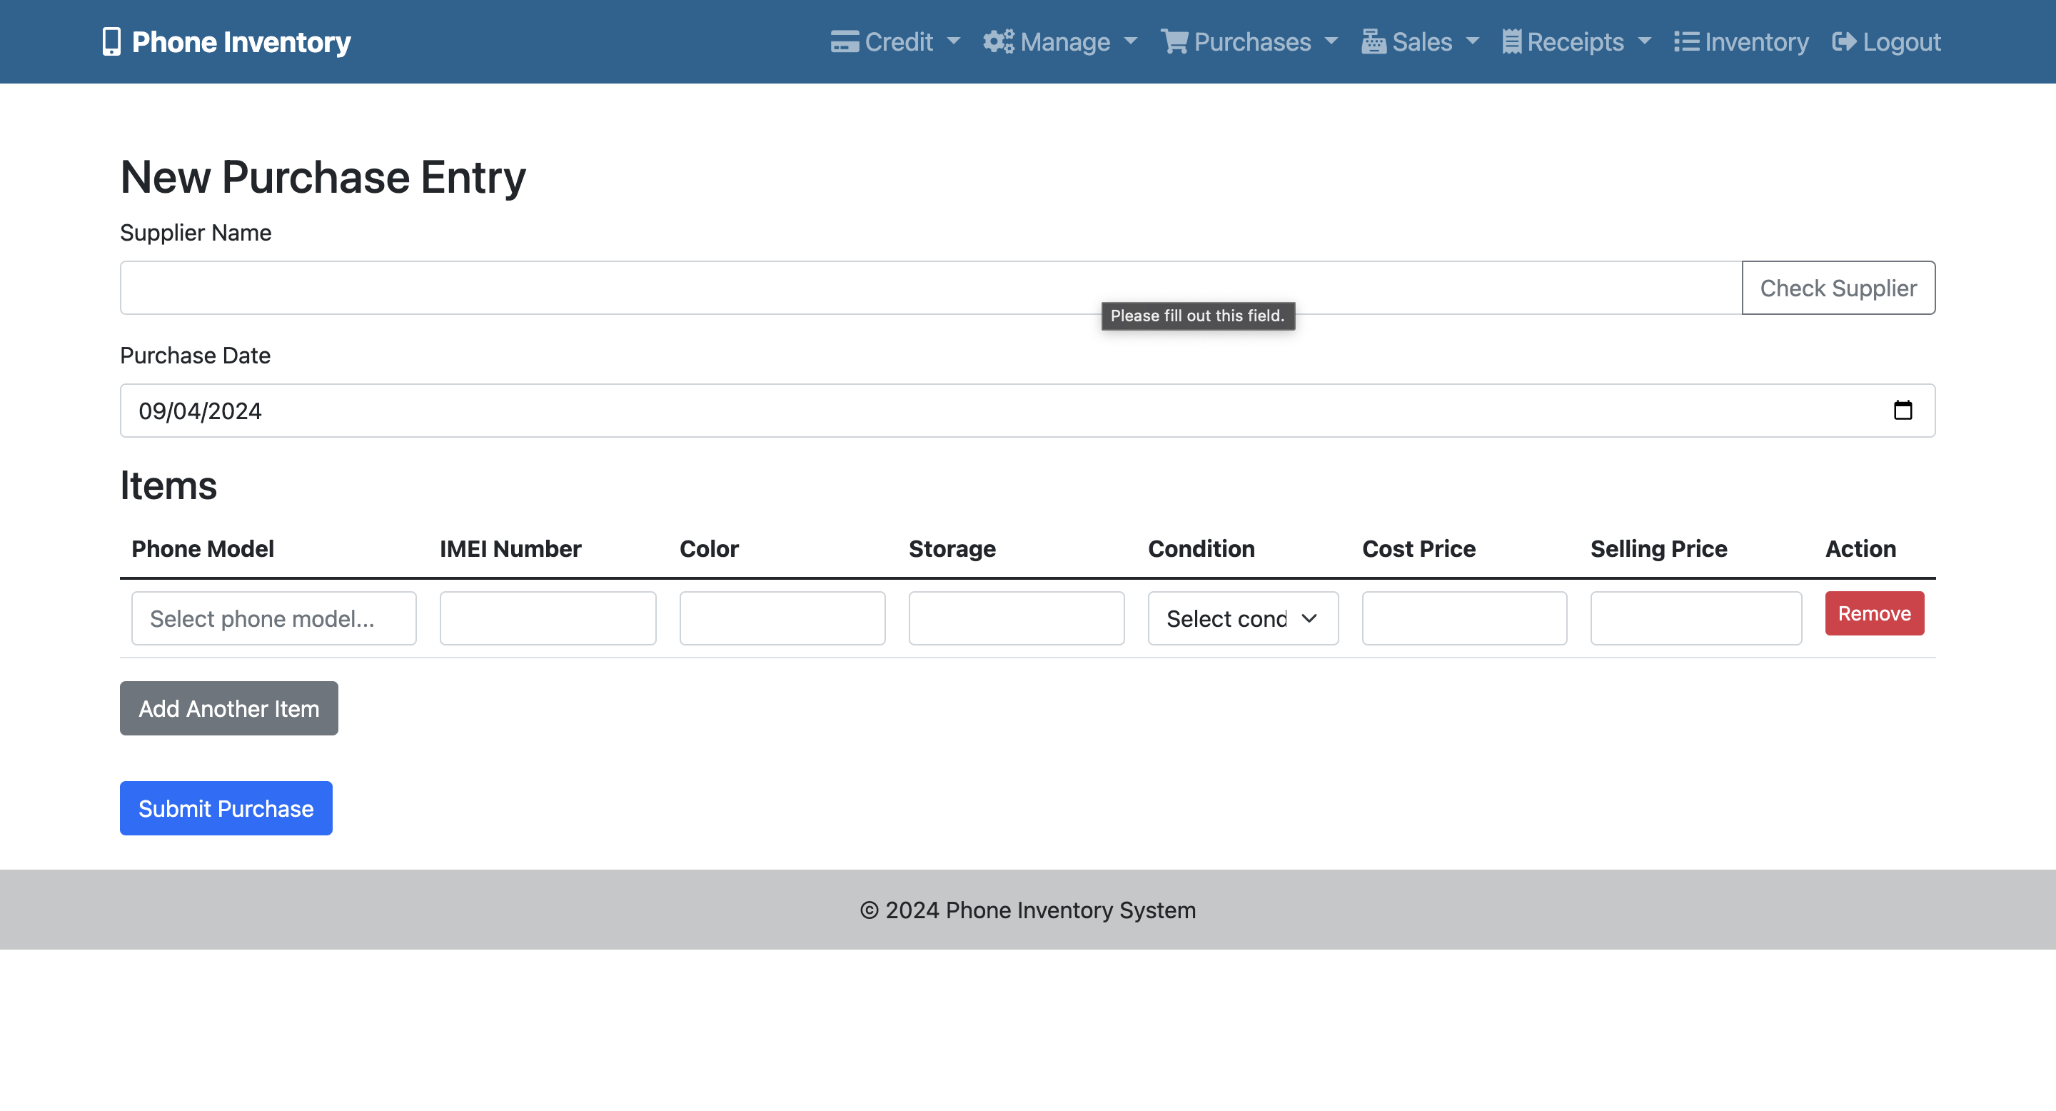Click the list icon beside Inventory
The height and width of the screenshot is (1111, 2056).
(x=1685, y=41)
